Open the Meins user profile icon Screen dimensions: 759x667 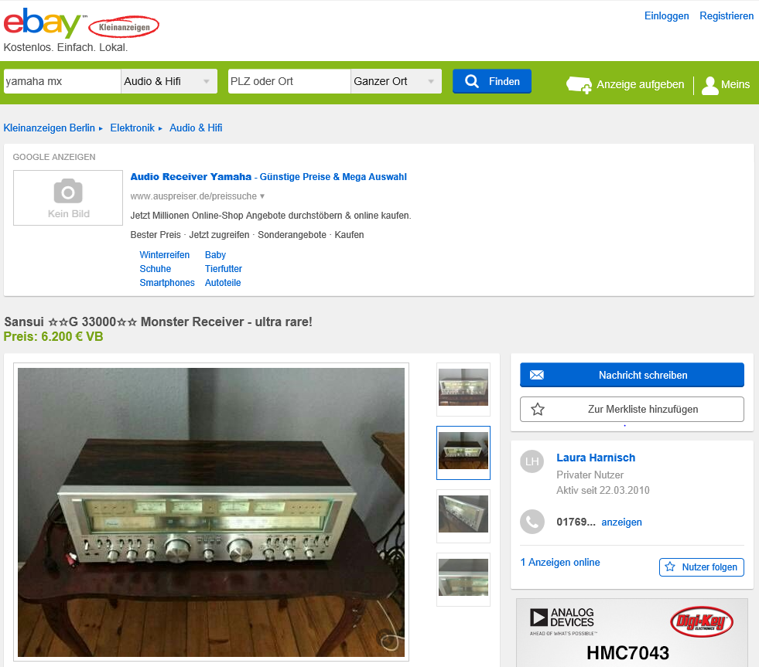[709, 86]
